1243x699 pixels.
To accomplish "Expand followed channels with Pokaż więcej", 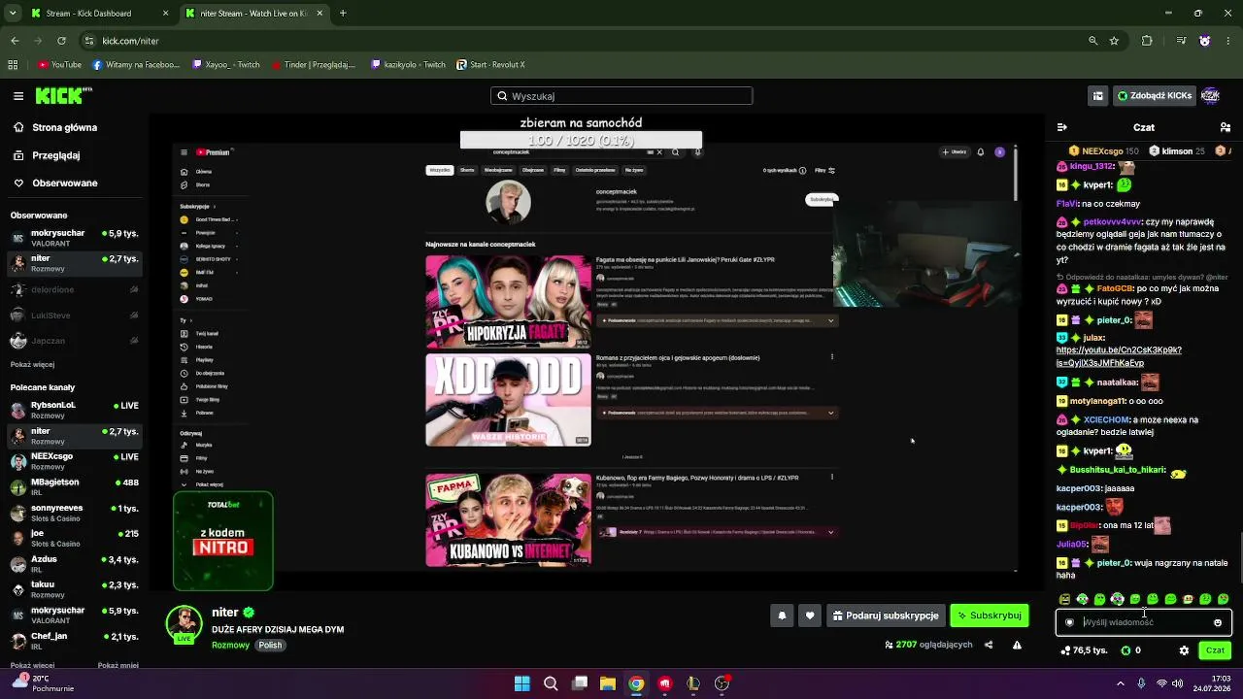I will [32, 364].
